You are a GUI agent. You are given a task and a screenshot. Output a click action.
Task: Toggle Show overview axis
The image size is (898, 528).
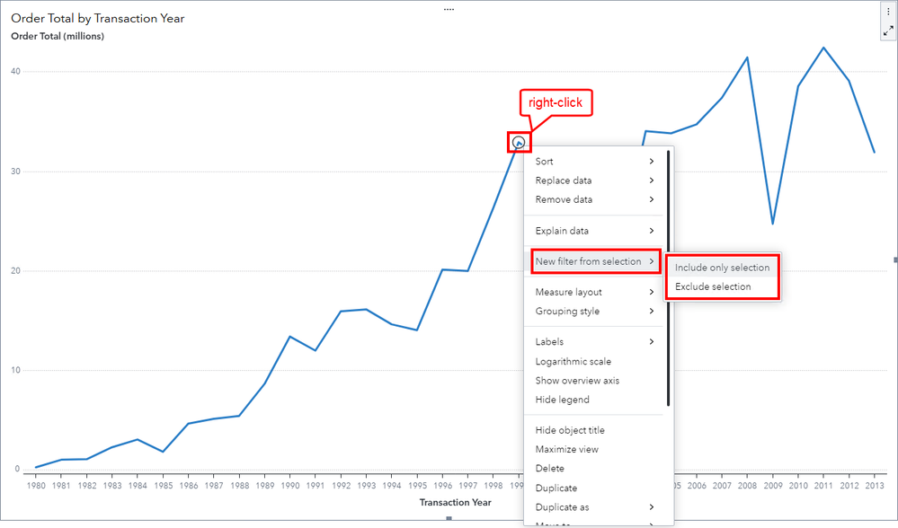point(577,381)
